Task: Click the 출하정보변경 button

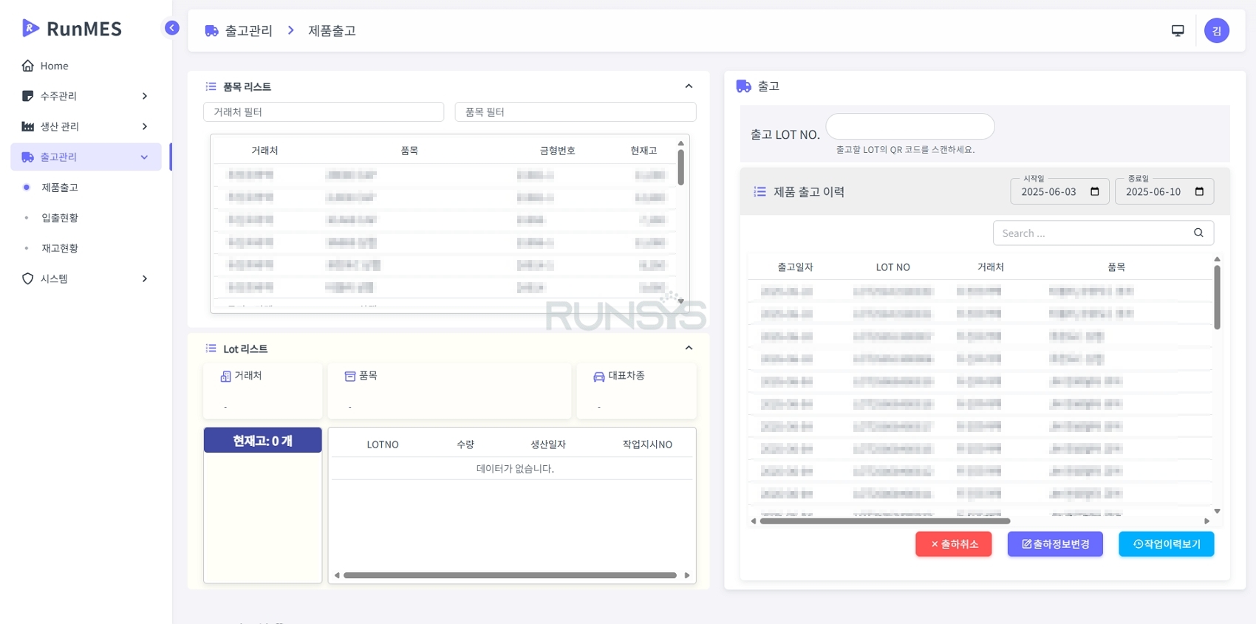Action: point(1055,544)
